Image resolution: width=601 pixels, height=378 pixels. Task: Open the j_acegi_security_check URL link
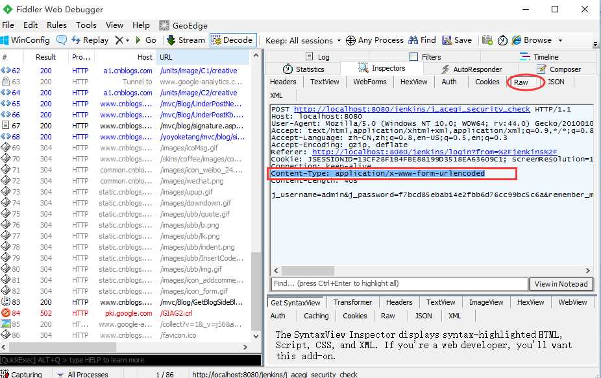412,109
